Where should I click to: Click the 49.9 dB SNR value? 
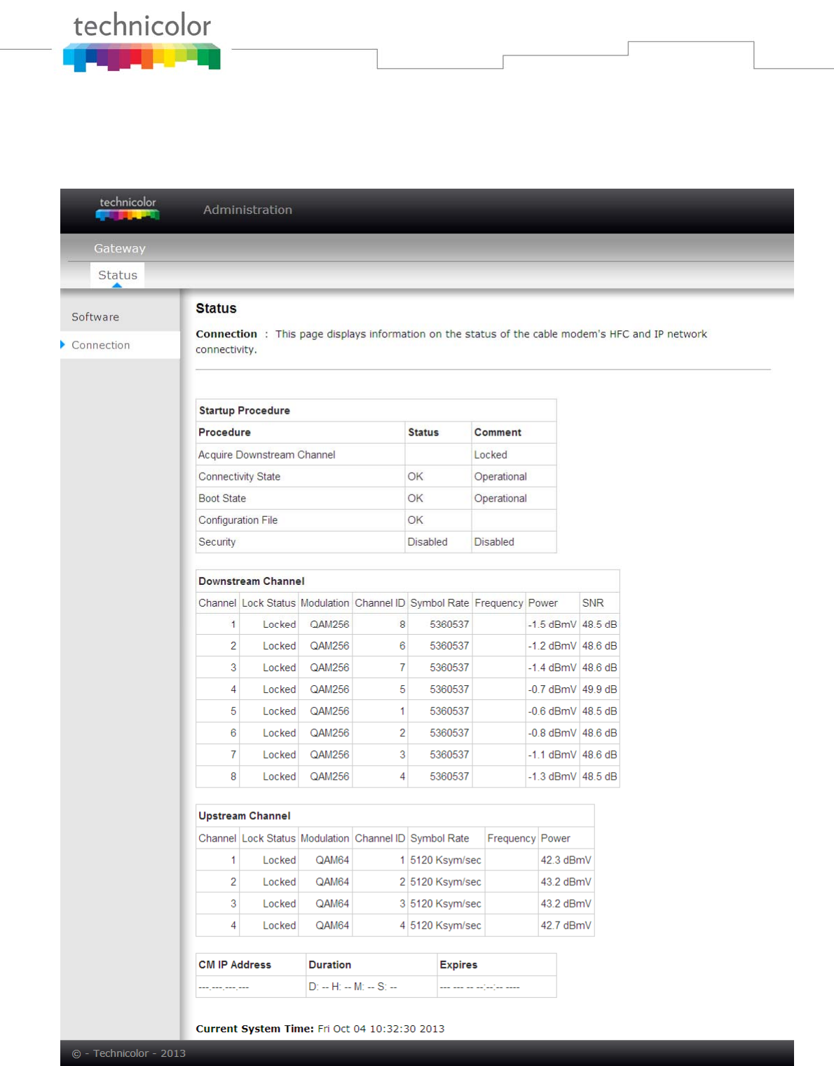tap(599, 689)
